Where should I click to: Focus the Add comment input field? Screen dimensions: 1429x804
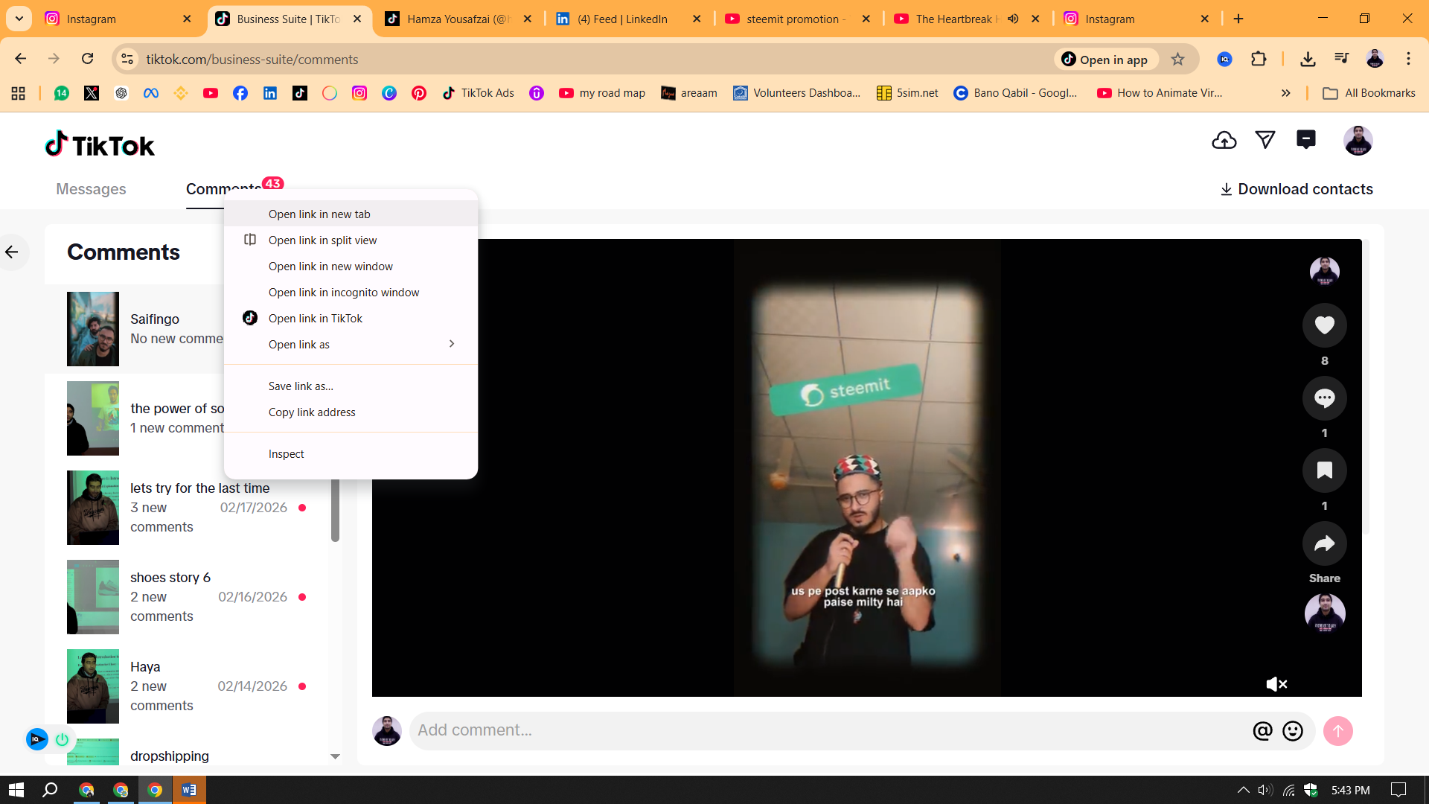pyautogui.click(x=826, y=731)
